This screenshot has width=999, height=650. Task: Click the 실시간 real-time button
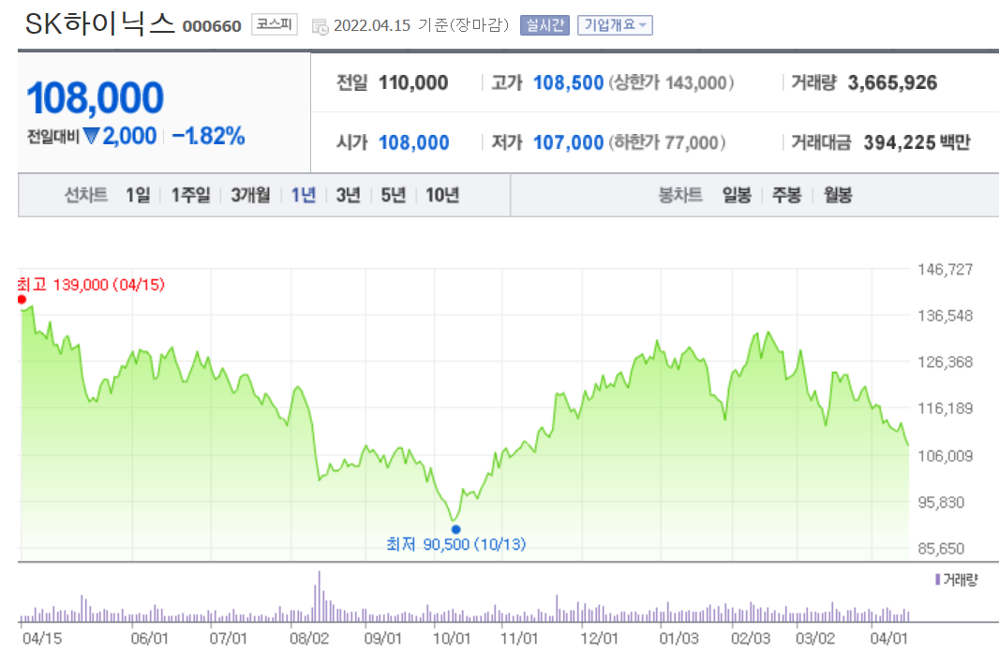click(x=544, y=25)
